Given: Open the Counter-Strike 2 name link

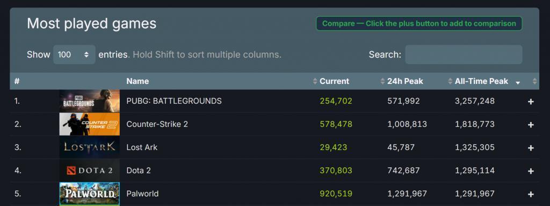Looking at the screenshot, I should pos(157,124).
